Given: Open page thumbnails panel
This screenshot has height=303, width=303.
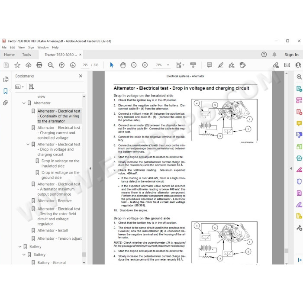Looking at the screenshot, I should point(6,79).
